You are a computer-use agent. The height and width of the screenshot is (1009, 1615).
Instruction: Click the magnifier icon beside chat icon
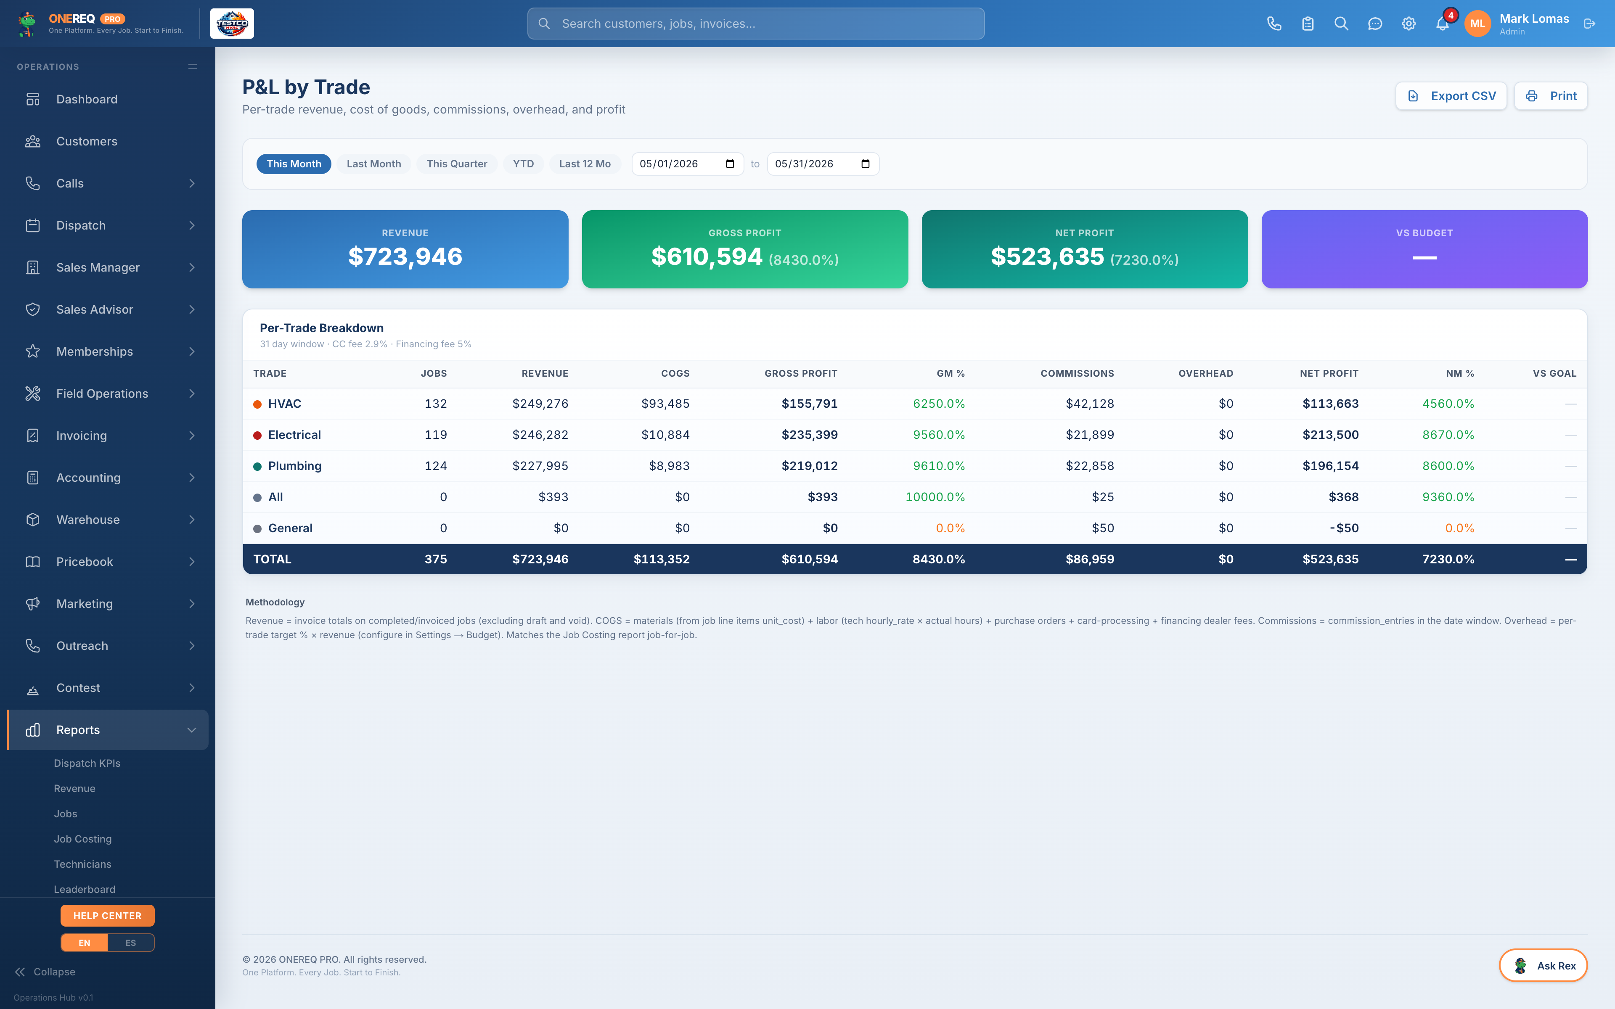[x=1341, y=24]
